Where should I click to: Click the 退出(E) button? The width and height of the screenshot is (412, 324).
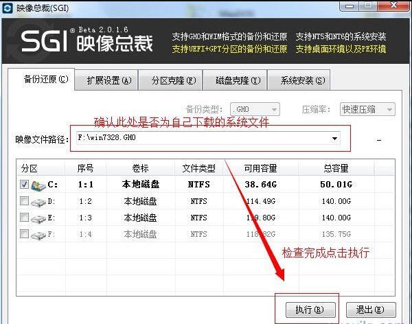pyautogui.click(x=371, y=310)
